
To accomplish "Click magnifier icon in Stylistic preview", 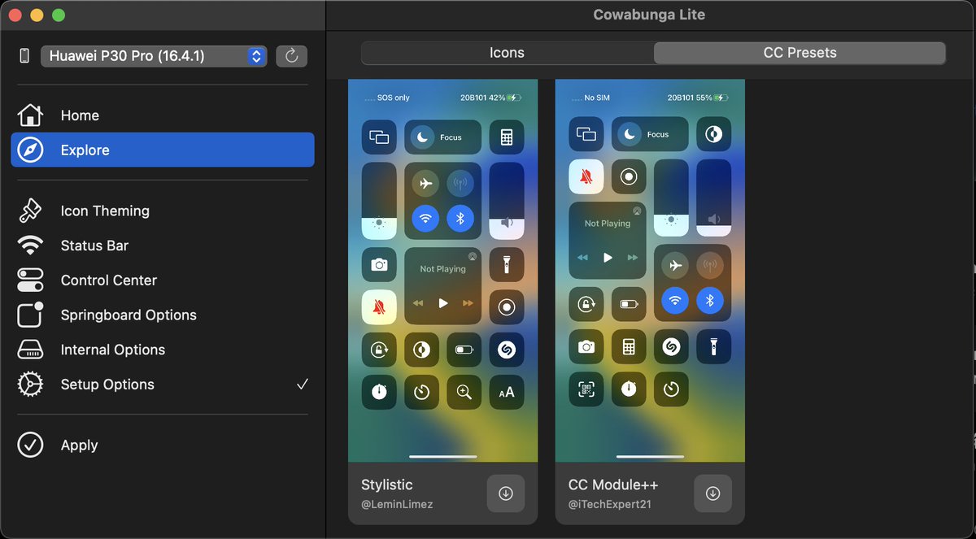I will click(464, 392).
